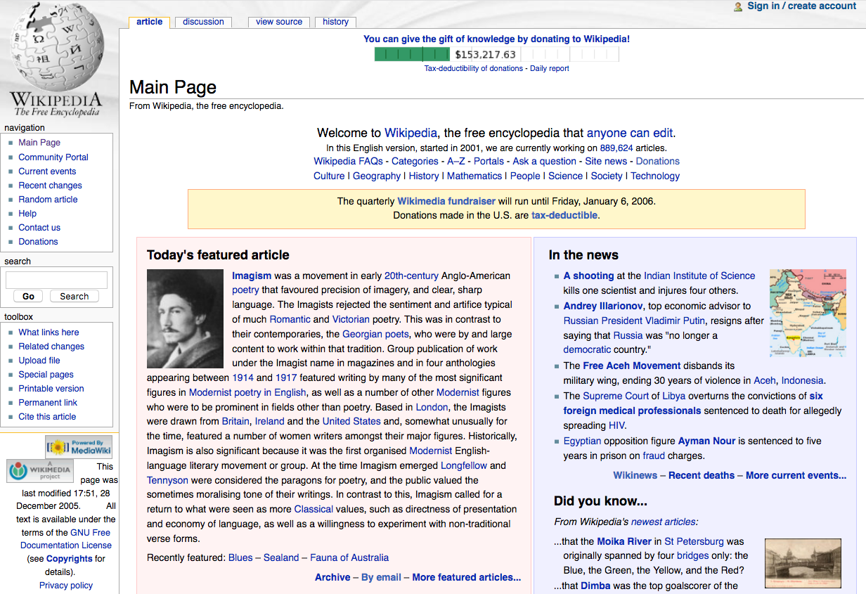This screenshot has height=594, width=866.
Task: Open What links here in toolbox
Action: click(49, 332)
